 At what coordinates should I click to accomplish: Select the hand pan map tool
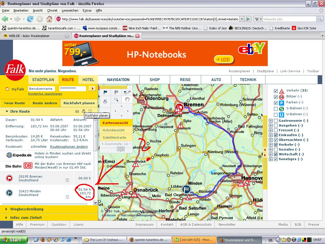127,100
